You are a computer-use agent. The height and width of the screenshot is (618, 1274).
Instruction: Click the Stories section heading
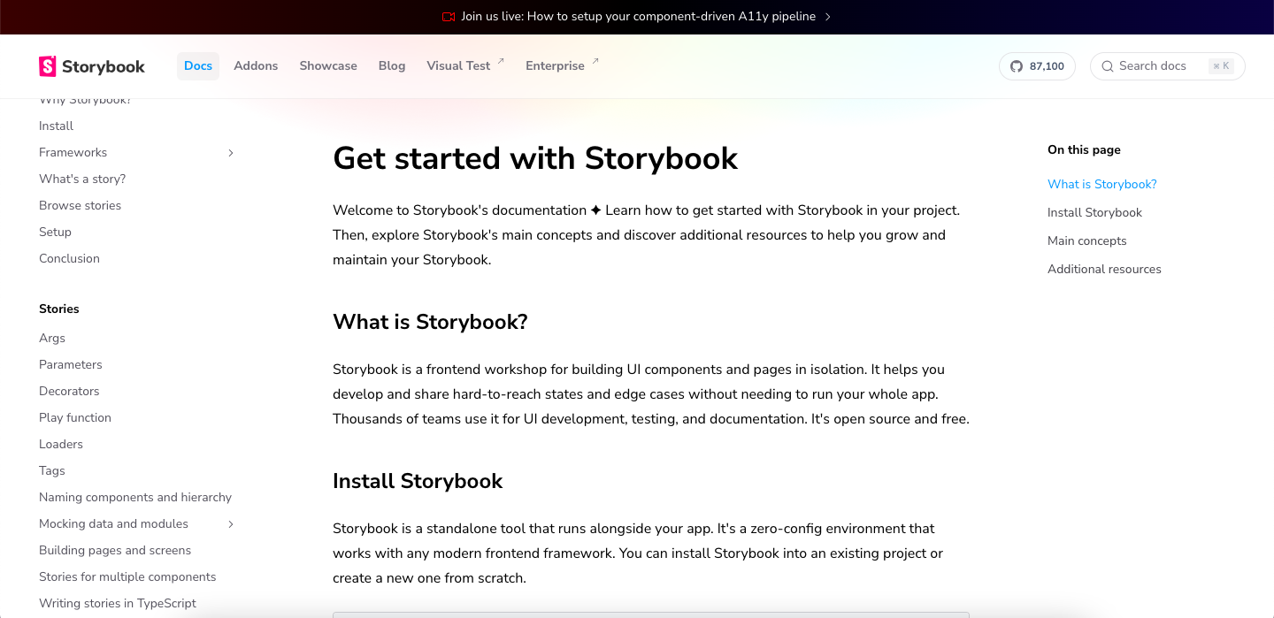[59, 309]
